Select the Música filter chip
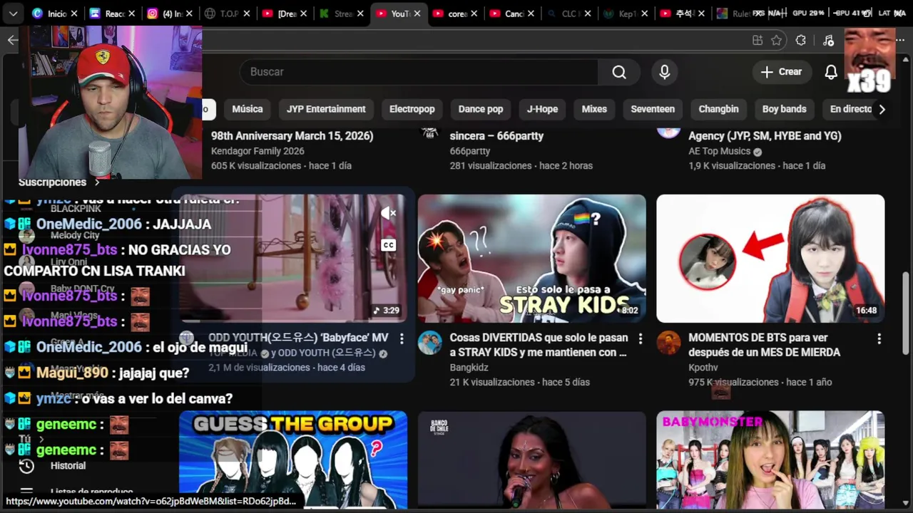The image size is (913, 513). pos(248,109)
